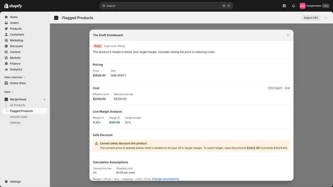Focus the Search input field

tap(166, 6)
